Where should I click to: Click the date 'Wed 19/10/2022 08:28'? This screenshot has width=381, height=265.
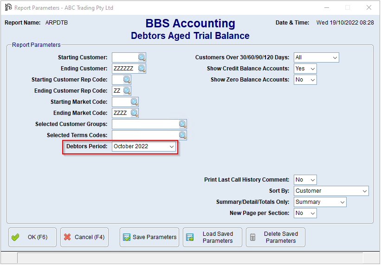click(x=345, y=23)
